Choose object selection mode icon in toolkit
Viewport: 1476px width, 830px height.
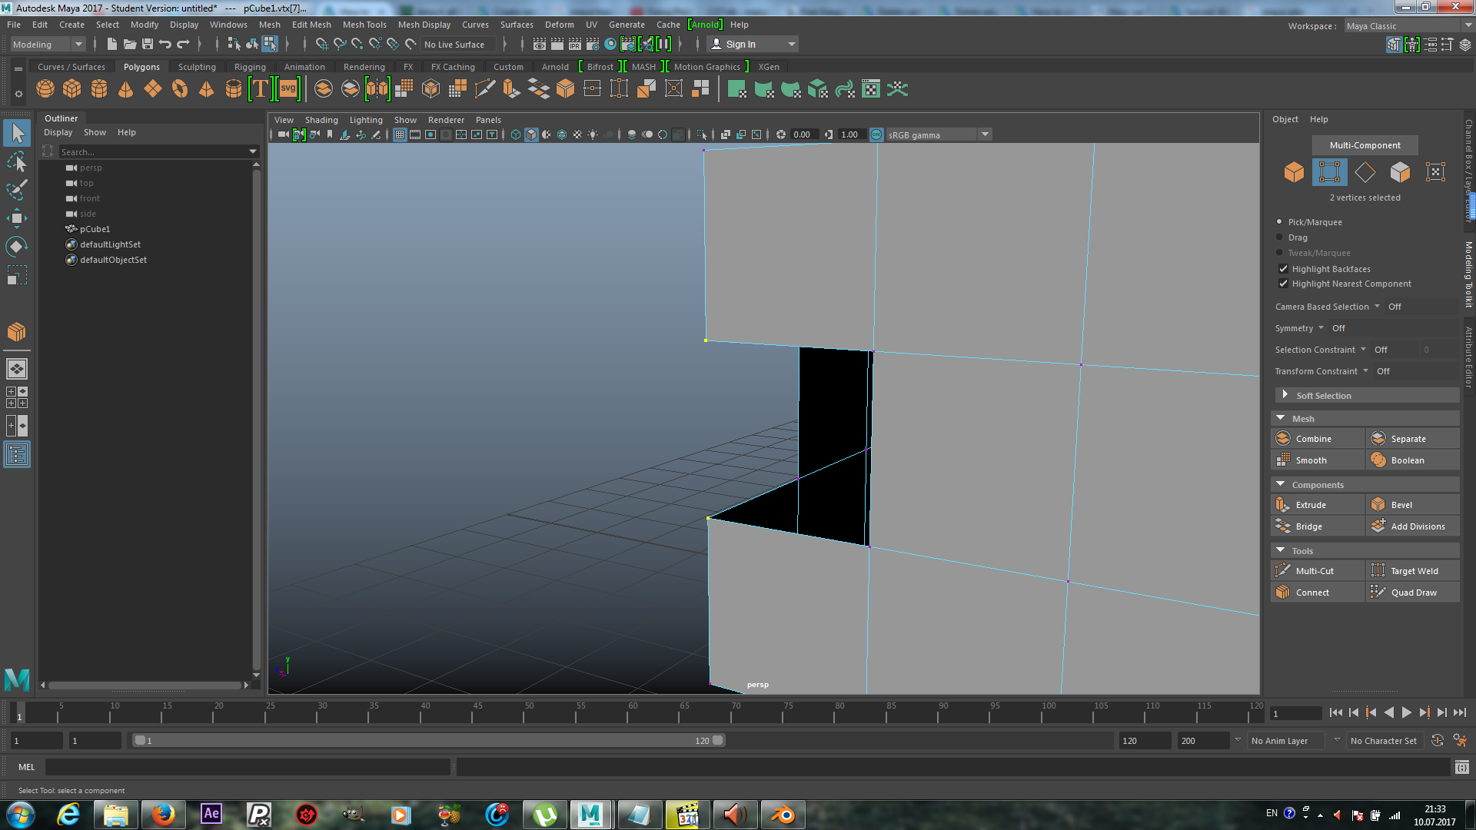pyautogui.click(x=1294, y=172)
